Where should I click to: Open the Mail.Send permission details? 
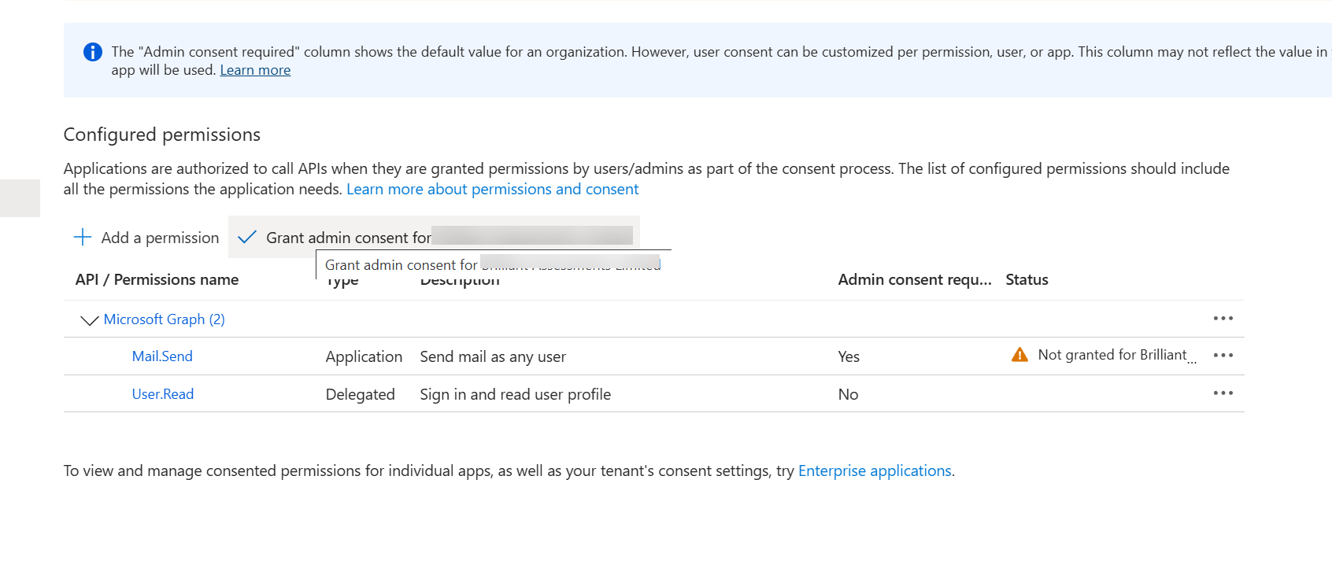coord(162,356)
